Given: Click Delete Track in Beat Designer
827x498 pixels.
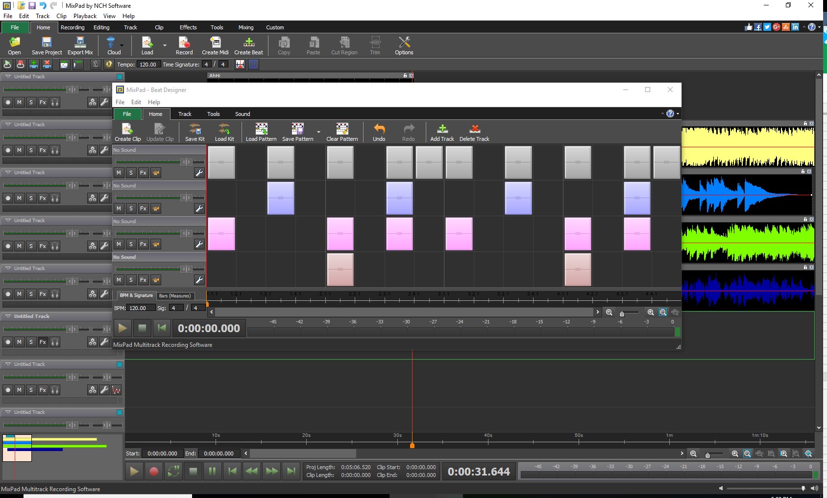Looking at the screenshot, I should 474,132.
